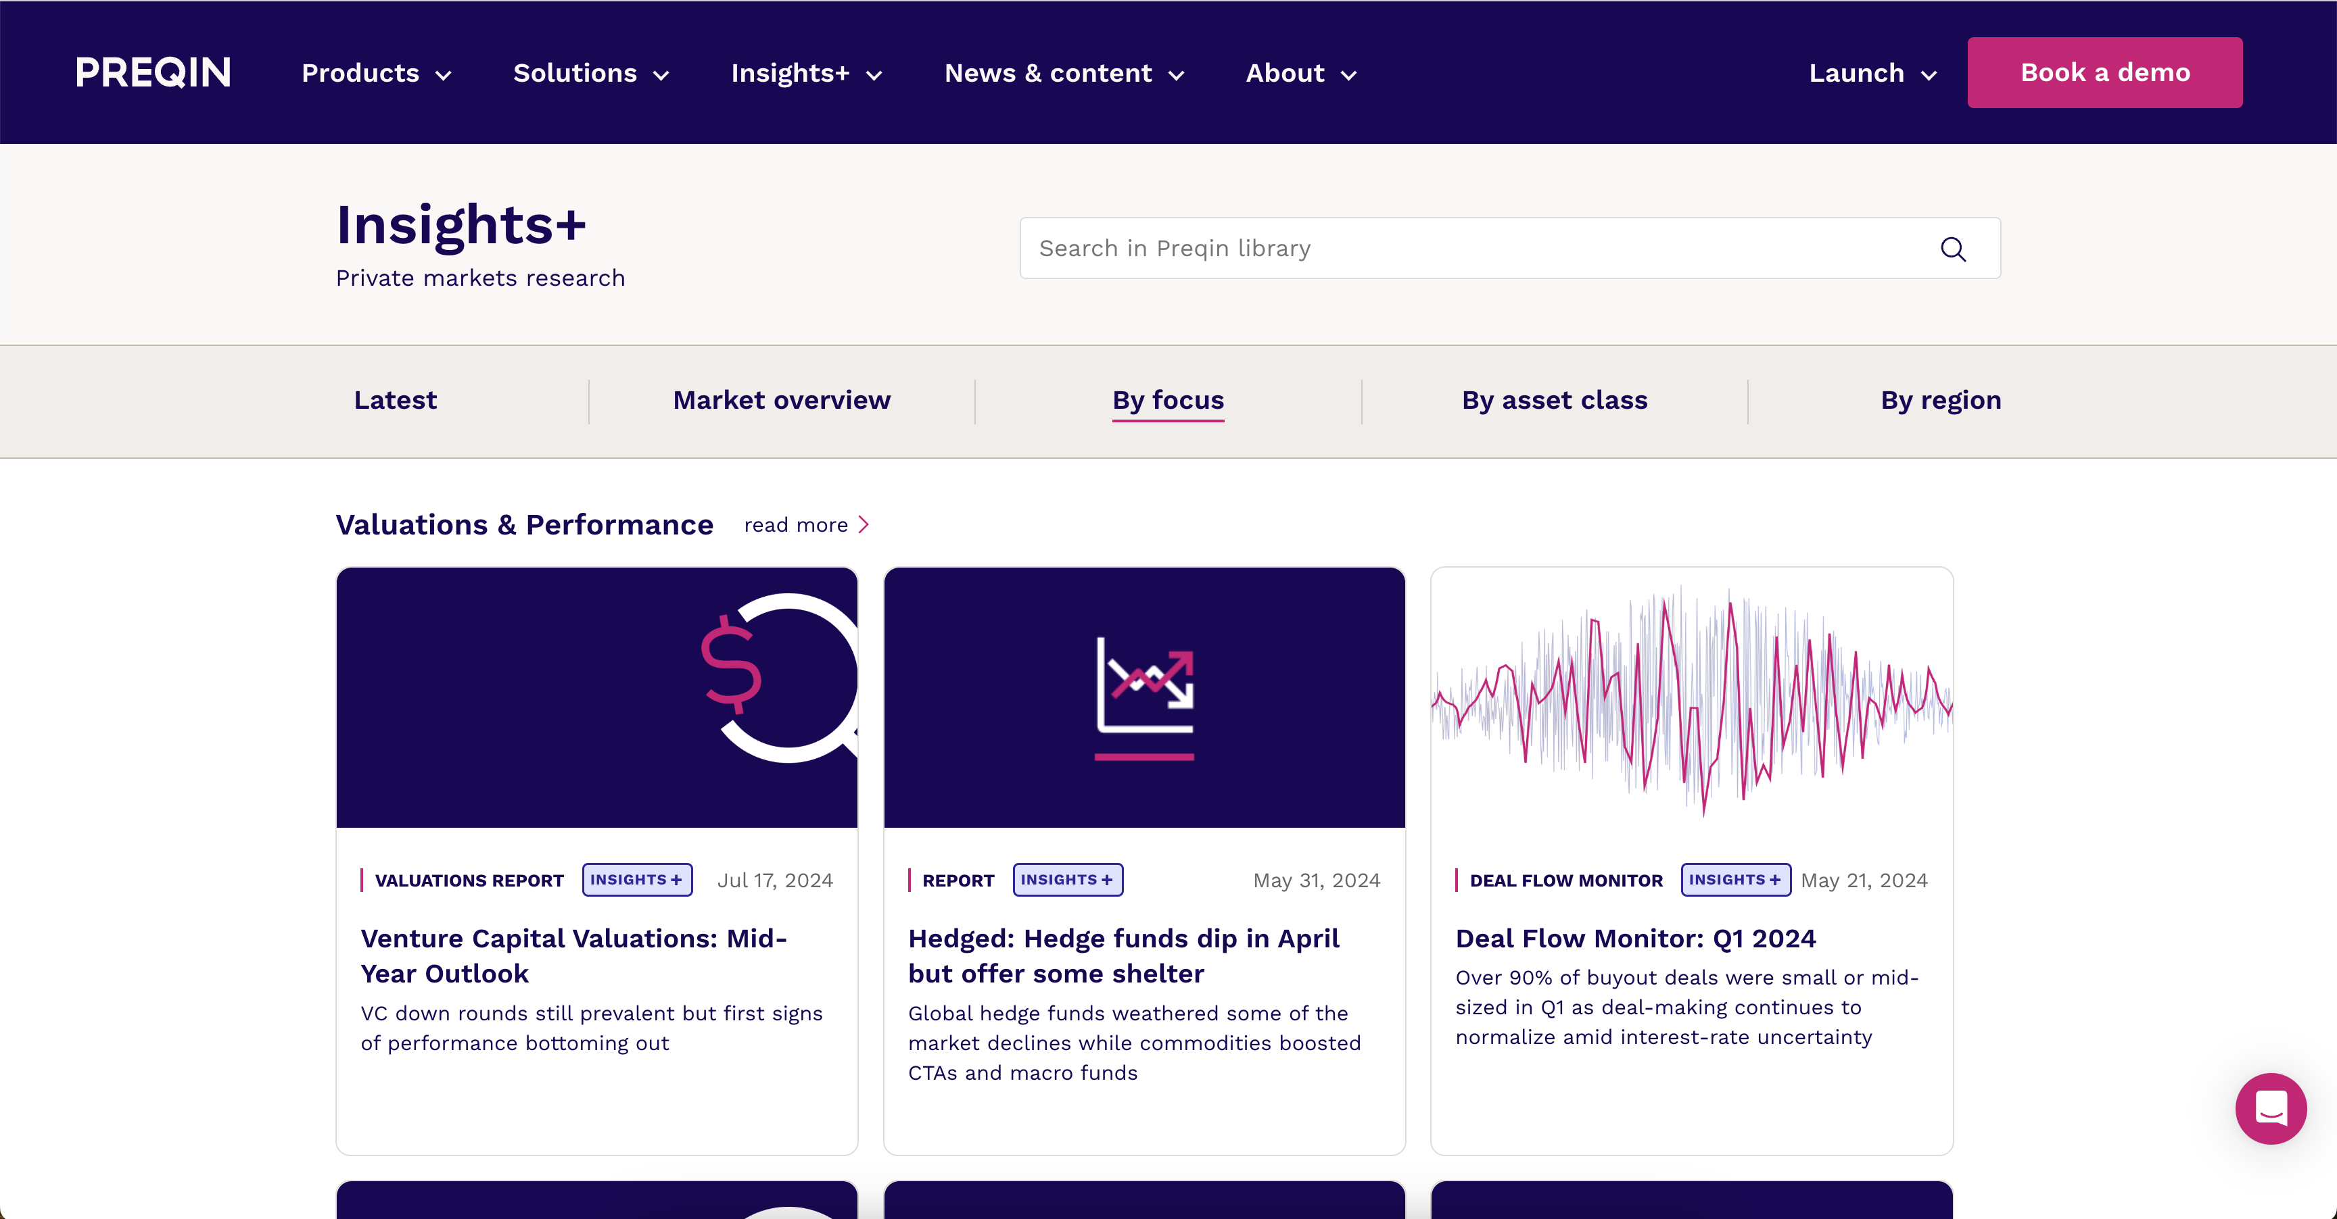Viewport: 2337px width, 1219px height.
Task: Click the deal flow waveform thumbnail
Action: pos(1692,698)
